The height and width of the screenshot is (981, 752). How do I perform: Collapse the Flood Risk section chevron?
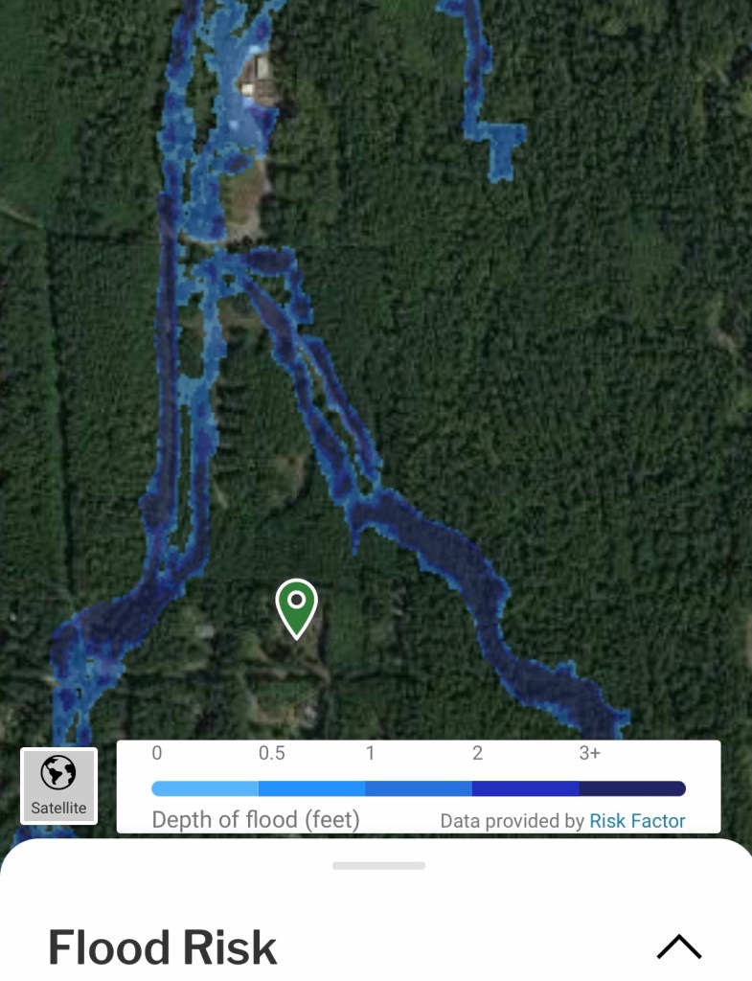(679, 947)
